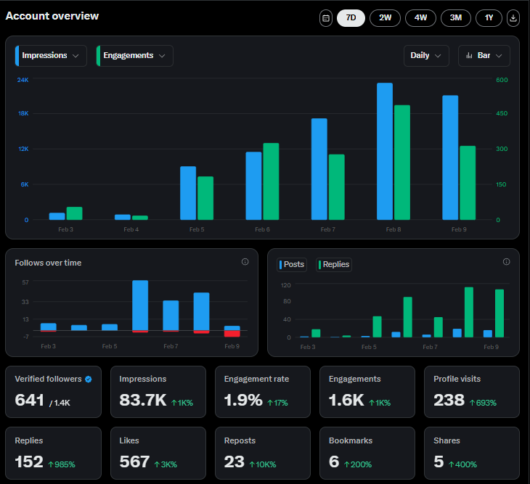This screenshot has width=530, height=484.
Task: Open the table view icon beside 7D
Action: click(326, 18)
